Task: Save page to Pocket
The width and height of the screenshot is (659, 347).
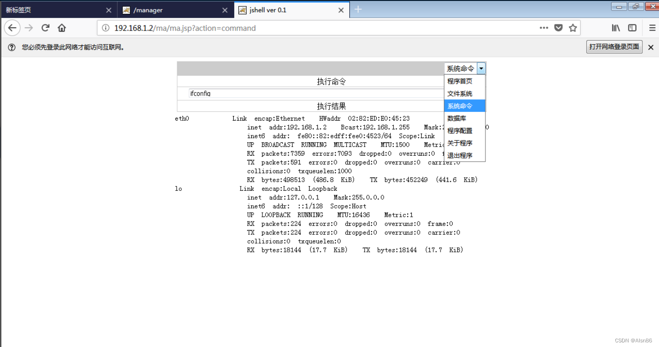Action: point(559,28)
